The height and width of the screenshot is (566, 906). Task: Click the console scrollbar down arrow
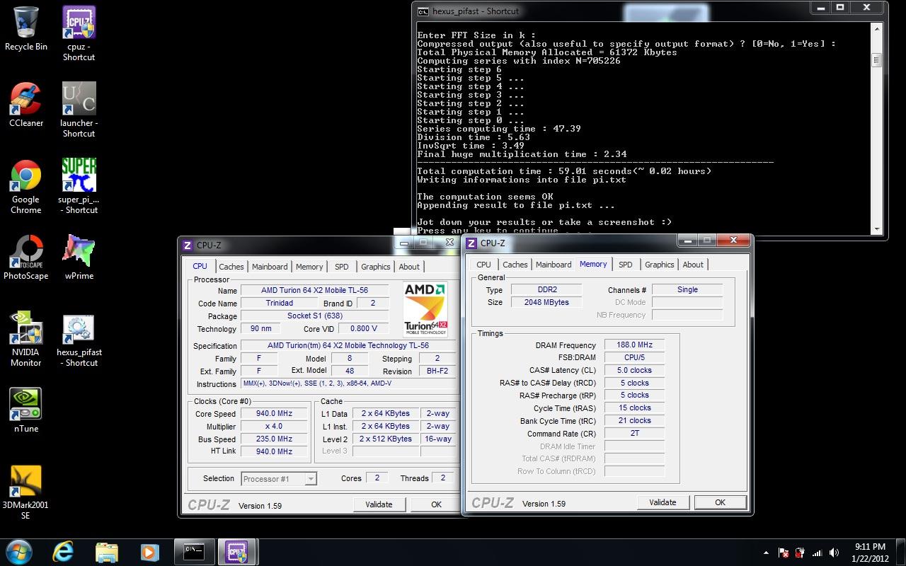(x=876, y=229)
